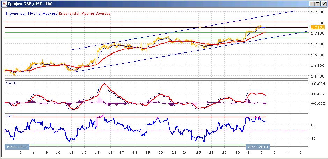Select the red Exponential_Moving_Average legend label

point(85,14)
